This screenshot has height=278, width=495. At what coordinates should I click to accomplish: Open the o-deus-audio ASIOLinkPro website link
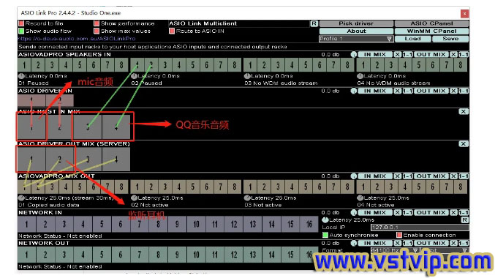(77, 39)
